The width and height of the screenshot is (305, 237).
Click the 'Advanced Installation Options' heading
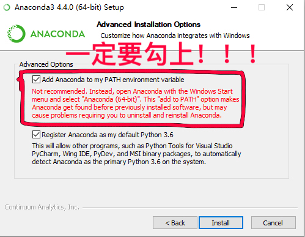point(149,24)
